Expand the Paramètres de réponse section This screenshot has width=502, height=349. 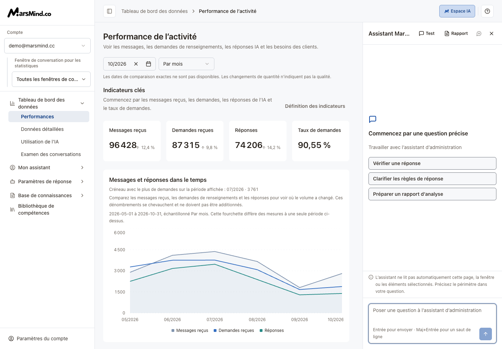[82, 181]
